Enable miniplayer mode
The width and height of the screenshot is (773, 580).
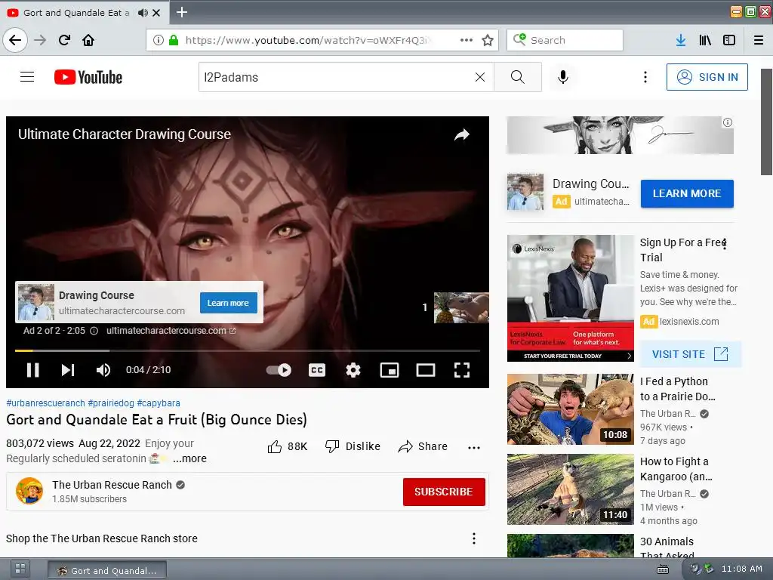(390, 370)
